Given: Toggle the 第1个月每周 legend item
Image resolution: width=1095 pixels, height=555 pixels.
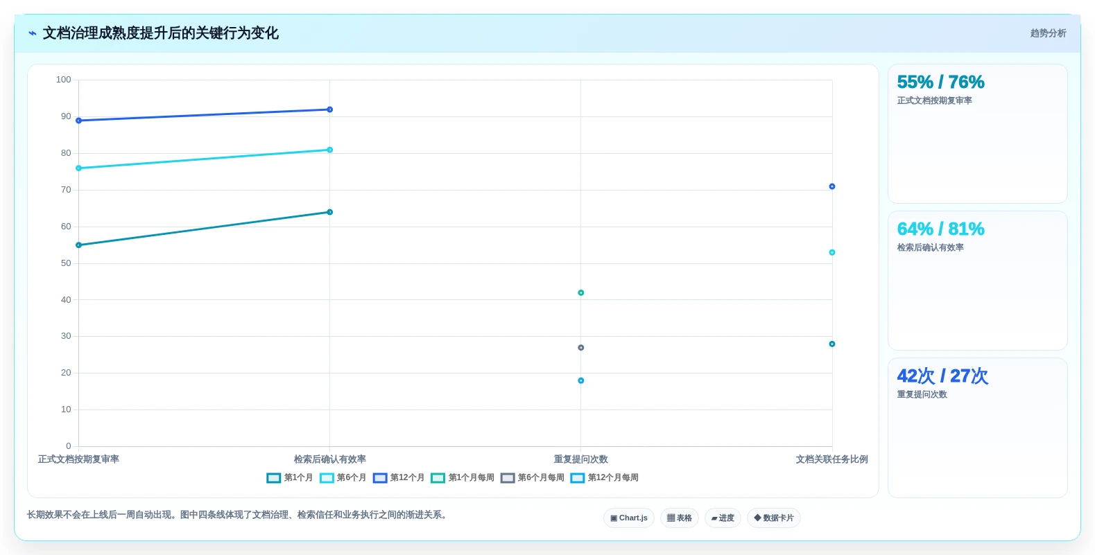Looking at the screenshot, I should (x=463, y=478).
